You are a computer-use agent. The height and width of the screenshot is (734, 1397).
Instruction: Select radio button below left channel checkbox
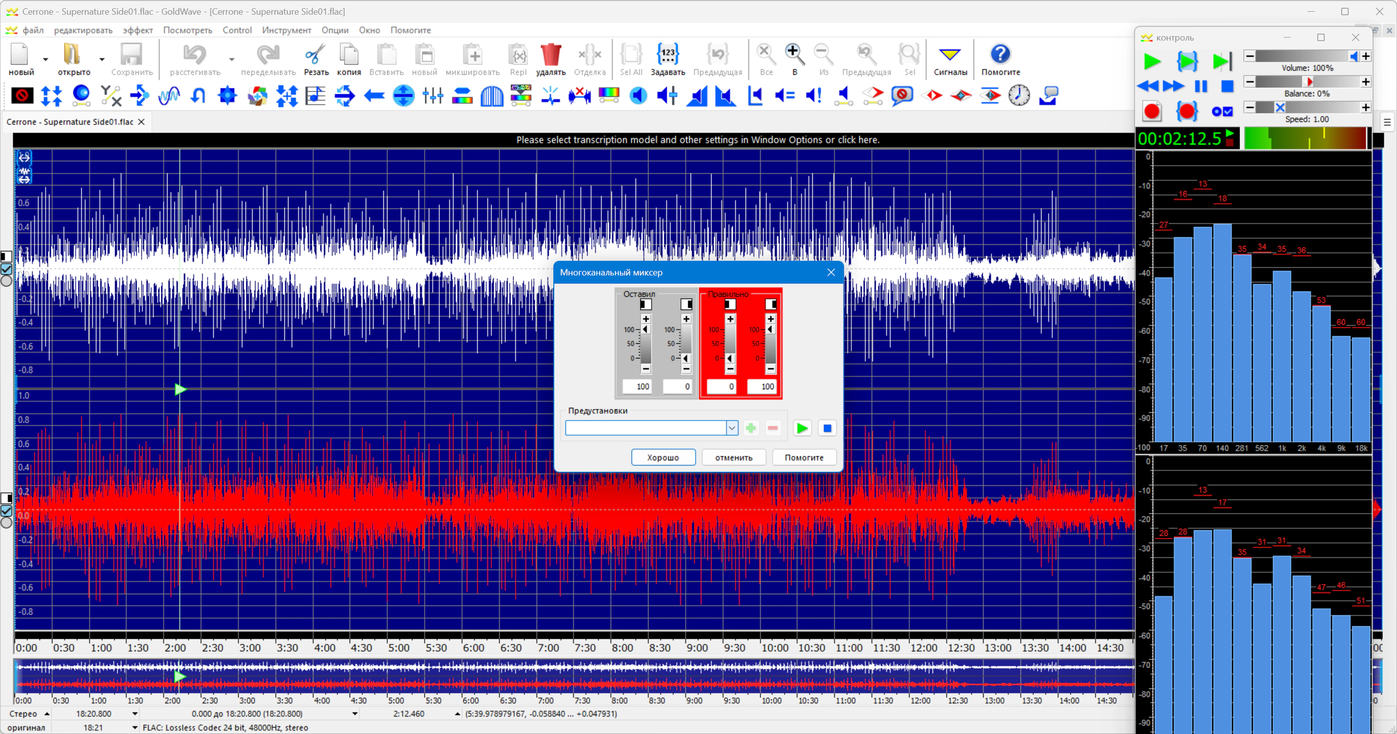[x=6, y=281]
